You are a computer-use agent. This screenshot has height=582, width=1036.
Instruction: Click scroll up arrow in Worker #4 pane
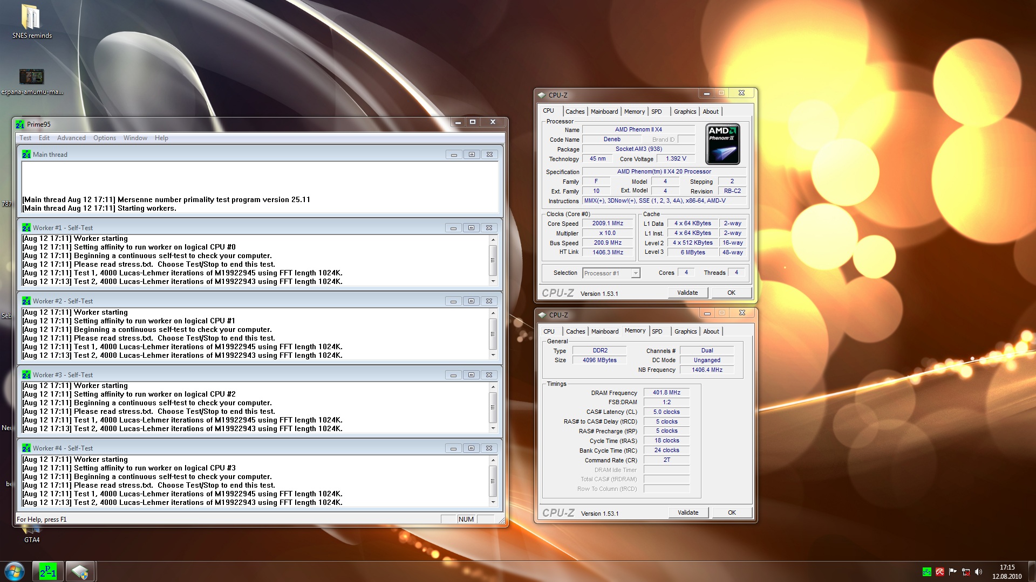[493, 460]
